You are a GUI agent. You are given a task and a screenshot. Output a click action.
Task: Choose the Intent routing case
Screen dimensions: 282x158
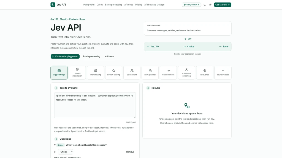pyautogui.click(x=96, y=72)
